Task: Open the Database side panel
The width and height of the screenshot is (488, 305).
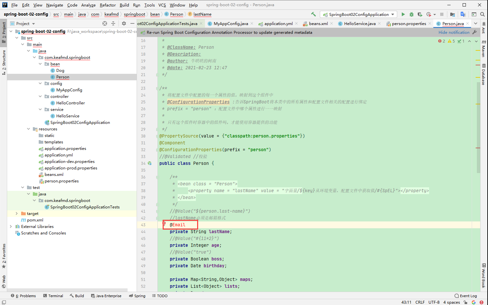Action: [x=484, y=74]
